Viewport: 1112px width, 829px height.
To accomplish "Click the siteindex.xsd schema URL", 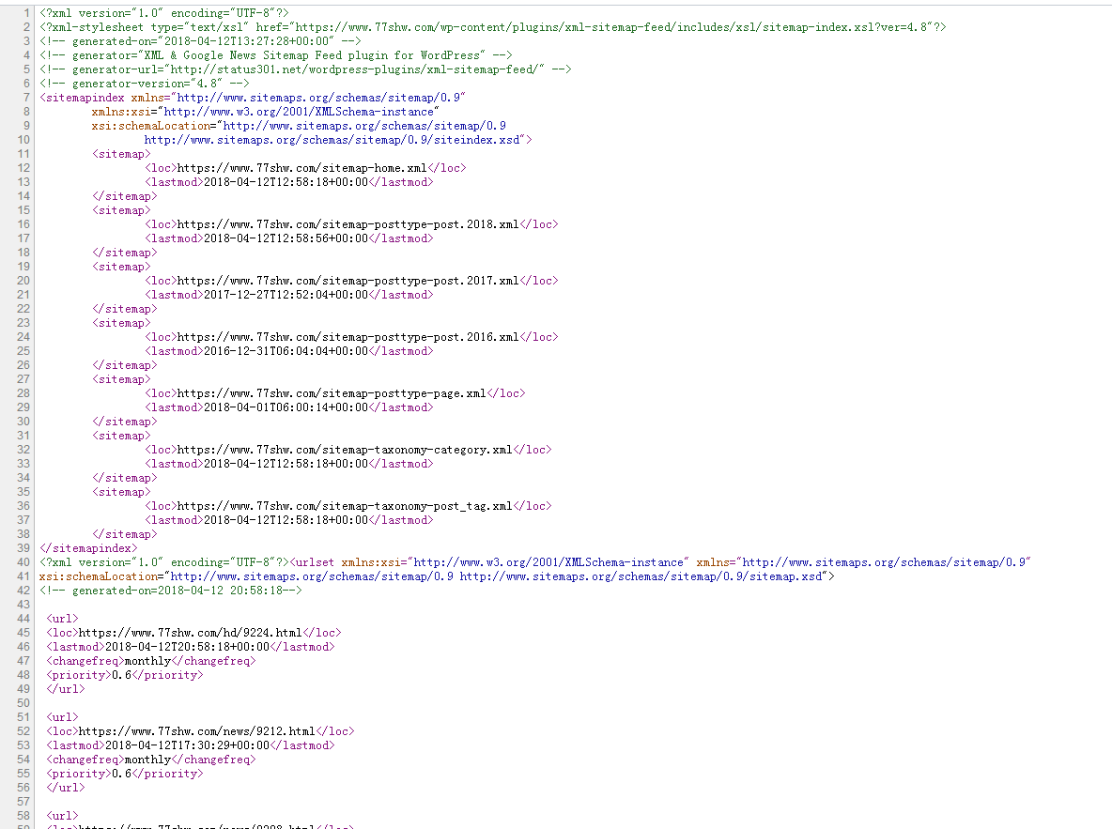I will click(334, 140).
